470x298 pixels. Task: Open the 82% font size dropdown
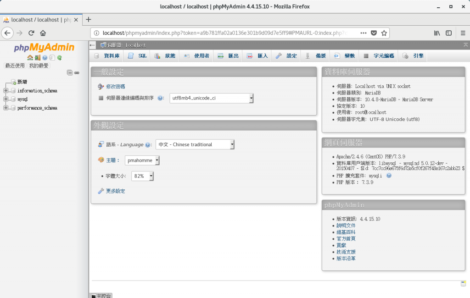pyautogui.click(x=142, y=176)
